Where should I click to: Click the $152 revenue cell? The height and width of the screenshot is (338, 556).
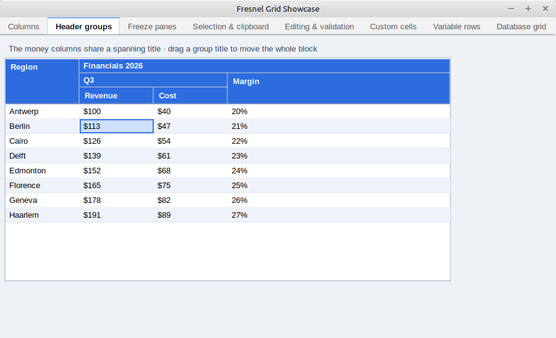117,171
